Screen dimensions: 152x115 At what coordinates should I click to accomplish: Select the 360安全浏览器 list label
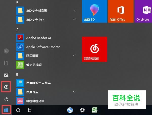pyautogui.click(x=37, y=11)
